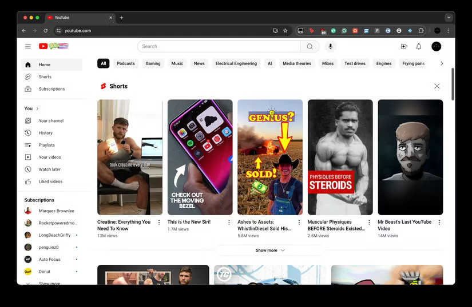472x307 pixels.
Task: Open penguinz0 subscription
Action: [51, 247]
